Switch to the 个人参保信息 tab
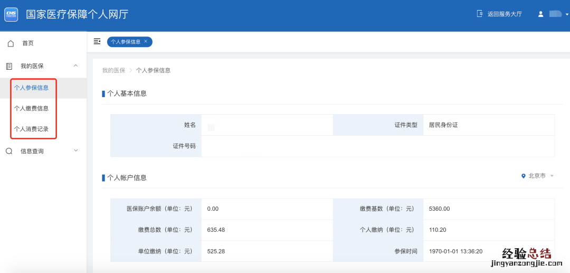The width and height of the screenshot is (570, 273). (x=125, y=42)
